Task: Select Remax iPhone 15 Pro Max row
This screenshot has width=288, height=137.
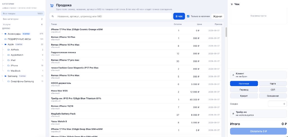Action: point(135,77)
